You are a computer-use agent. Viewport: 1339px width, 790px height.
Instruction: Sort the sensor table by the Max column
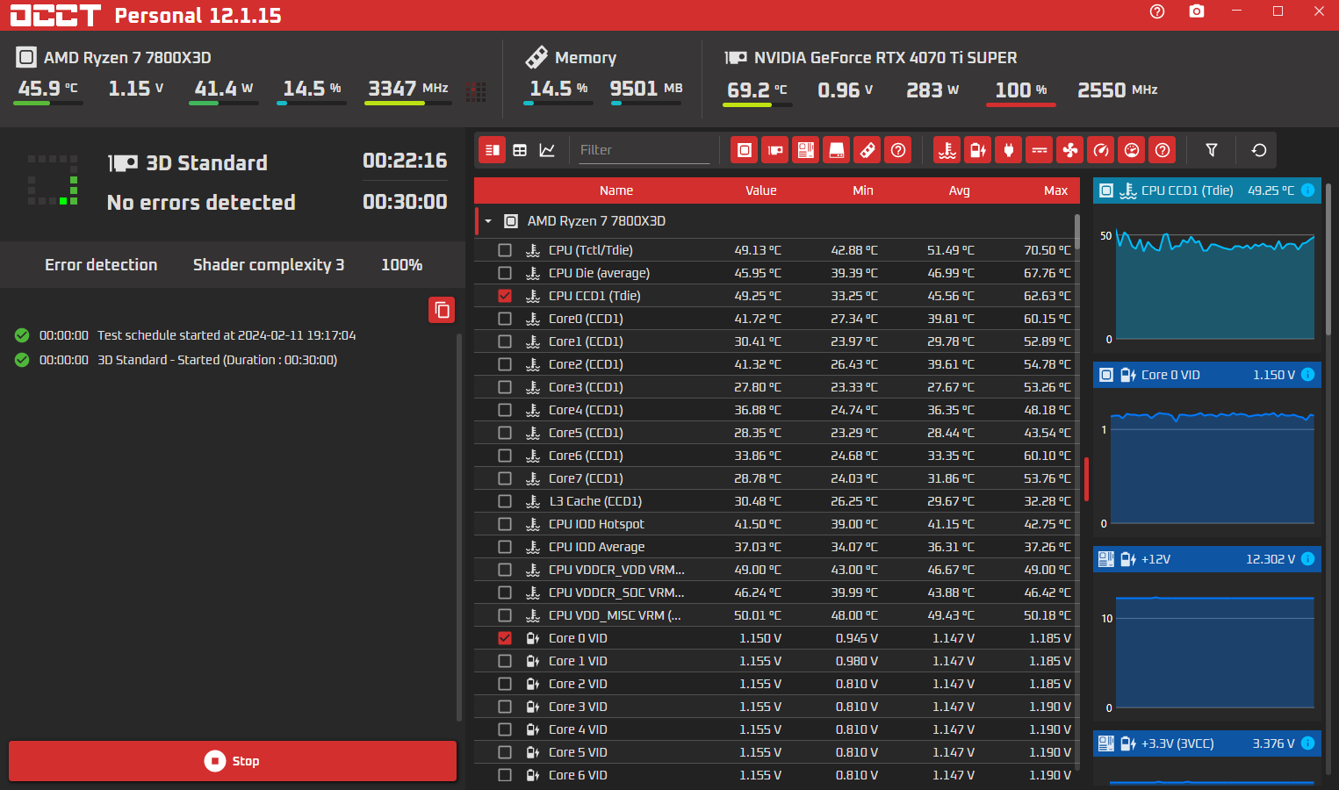pos(1055,190)
